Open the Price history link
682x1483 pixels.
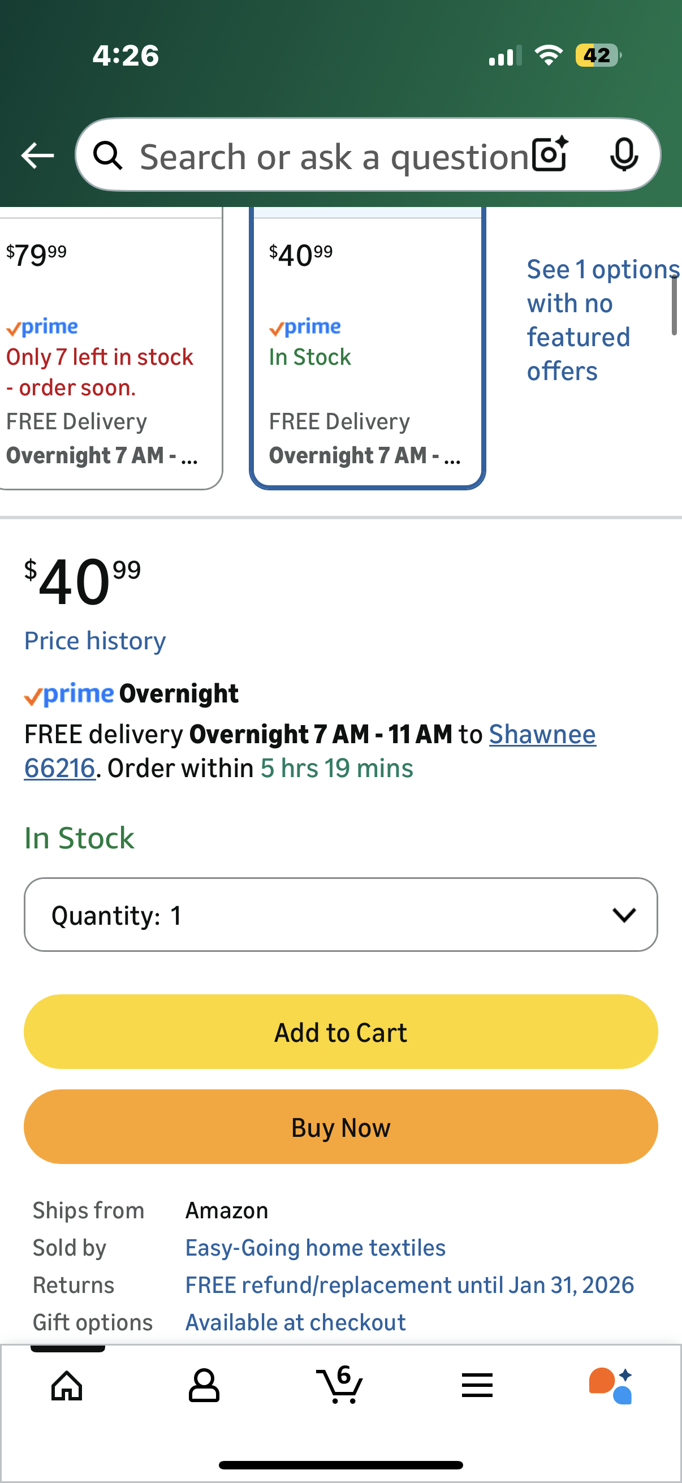point(95,641)
